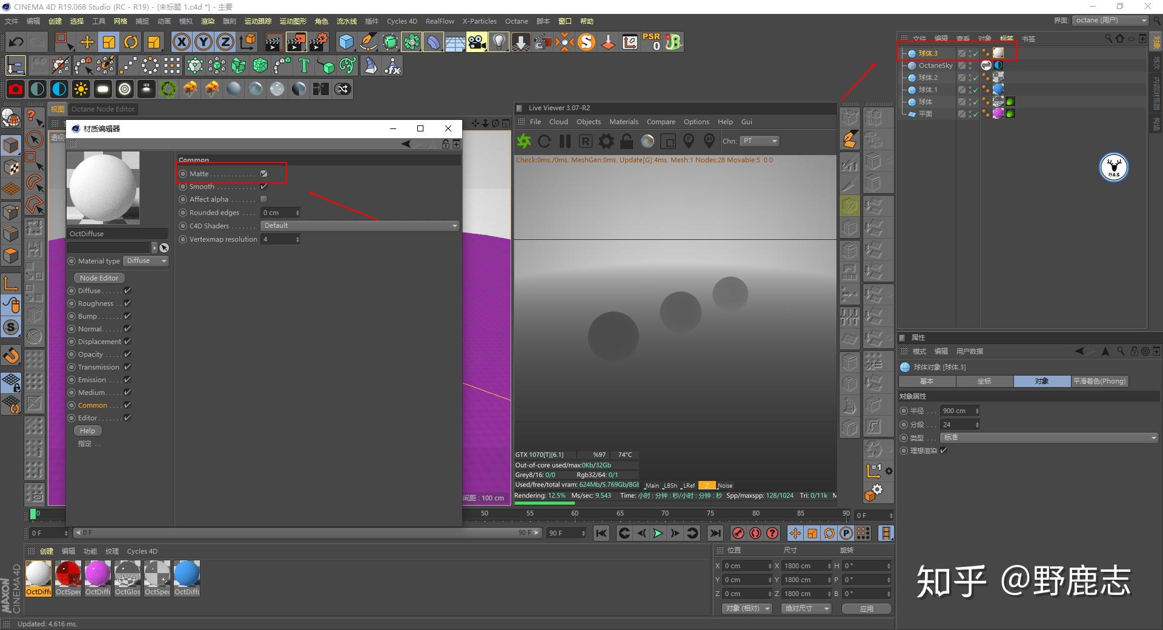The height and width of the screenshot is (630, 1163).
Task: Open Octane settings gear in Live Viewer
Action: (606, 141)
